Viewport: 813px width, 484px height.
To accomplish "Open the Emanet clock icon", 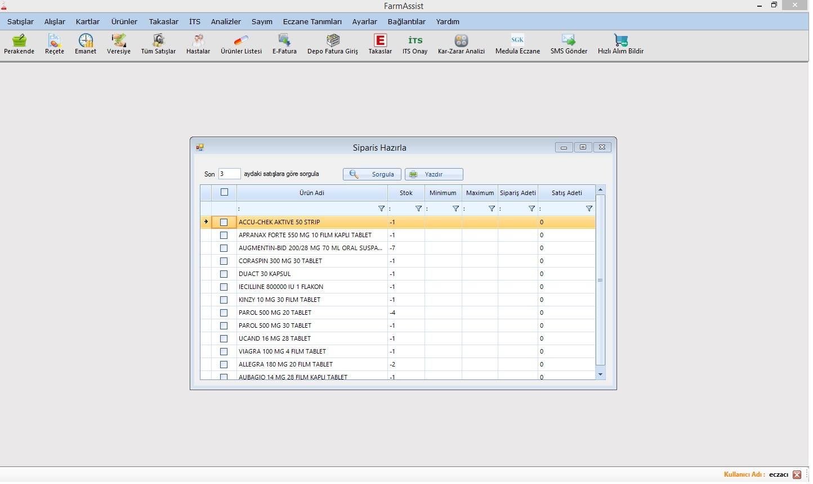I will tap(86, 40).
